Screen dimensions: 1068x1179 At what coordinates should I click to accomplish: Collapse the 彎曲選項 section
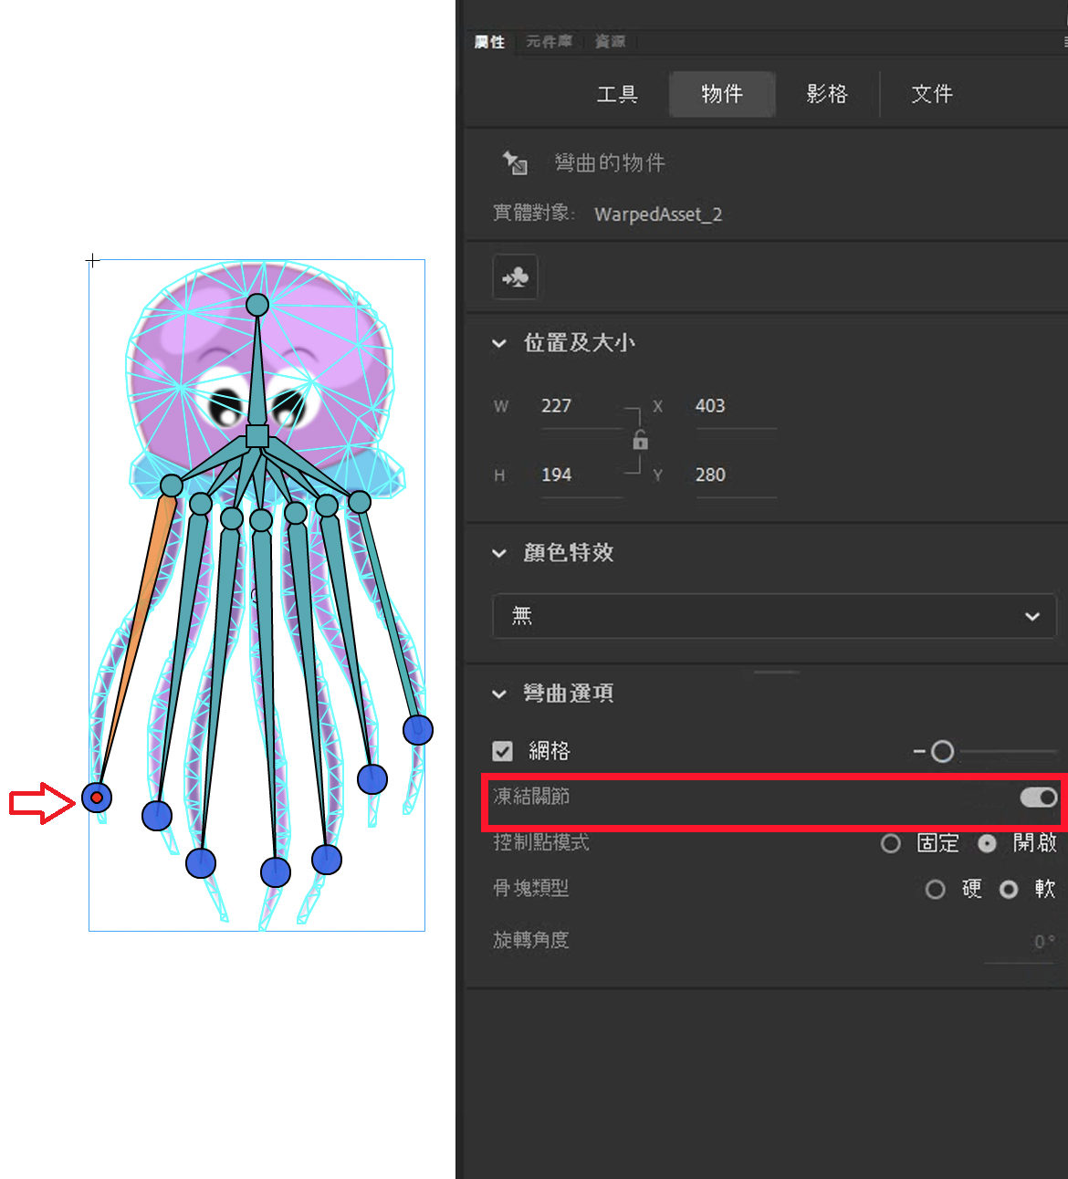click(x=499, y=694)
